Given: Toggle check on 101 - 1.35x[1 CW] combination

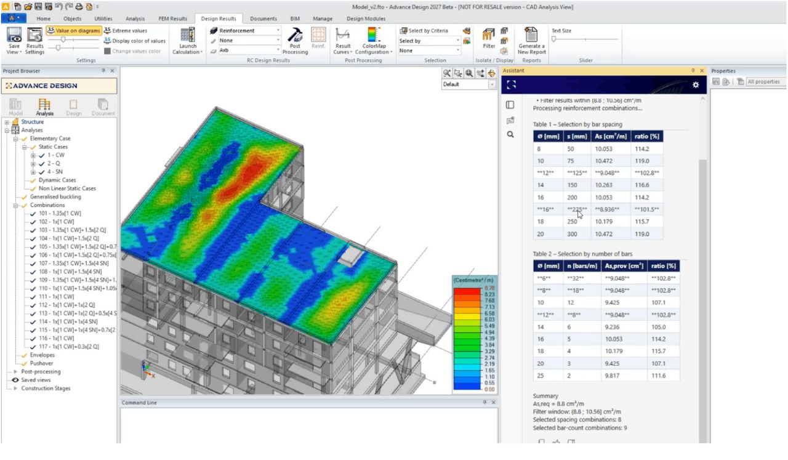Looking at the screenshot, I should pyautogui.click(x=33, y=214).
